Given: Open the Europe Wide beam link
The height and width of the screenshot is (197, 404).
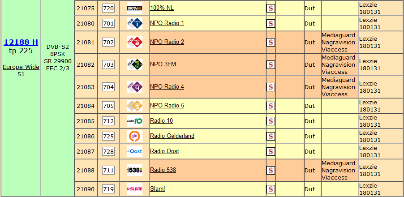Looking at the screenshot, I should tap(21, 67).
